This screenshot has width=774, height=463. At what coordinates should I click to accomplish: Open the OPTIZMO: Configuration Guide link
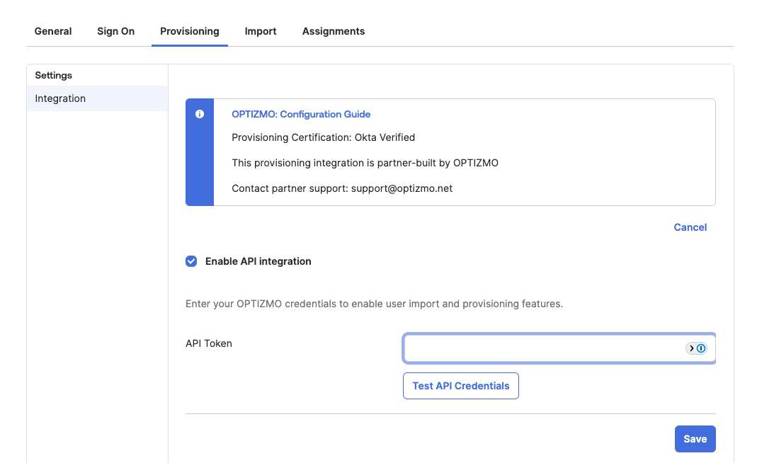click(301, 114)
